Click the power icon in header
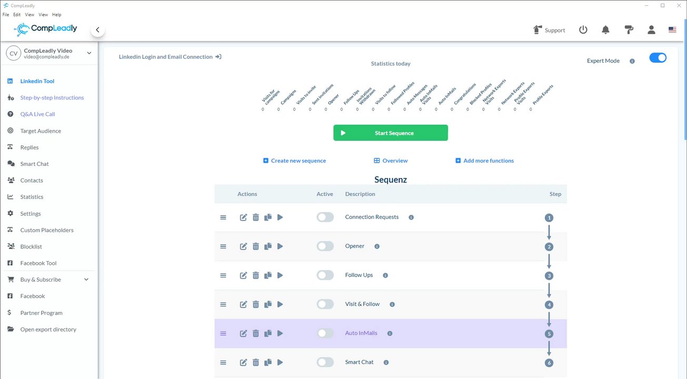The height and width of the screenshot is (379, 687). pyautogui.click(x=583, y=30)
